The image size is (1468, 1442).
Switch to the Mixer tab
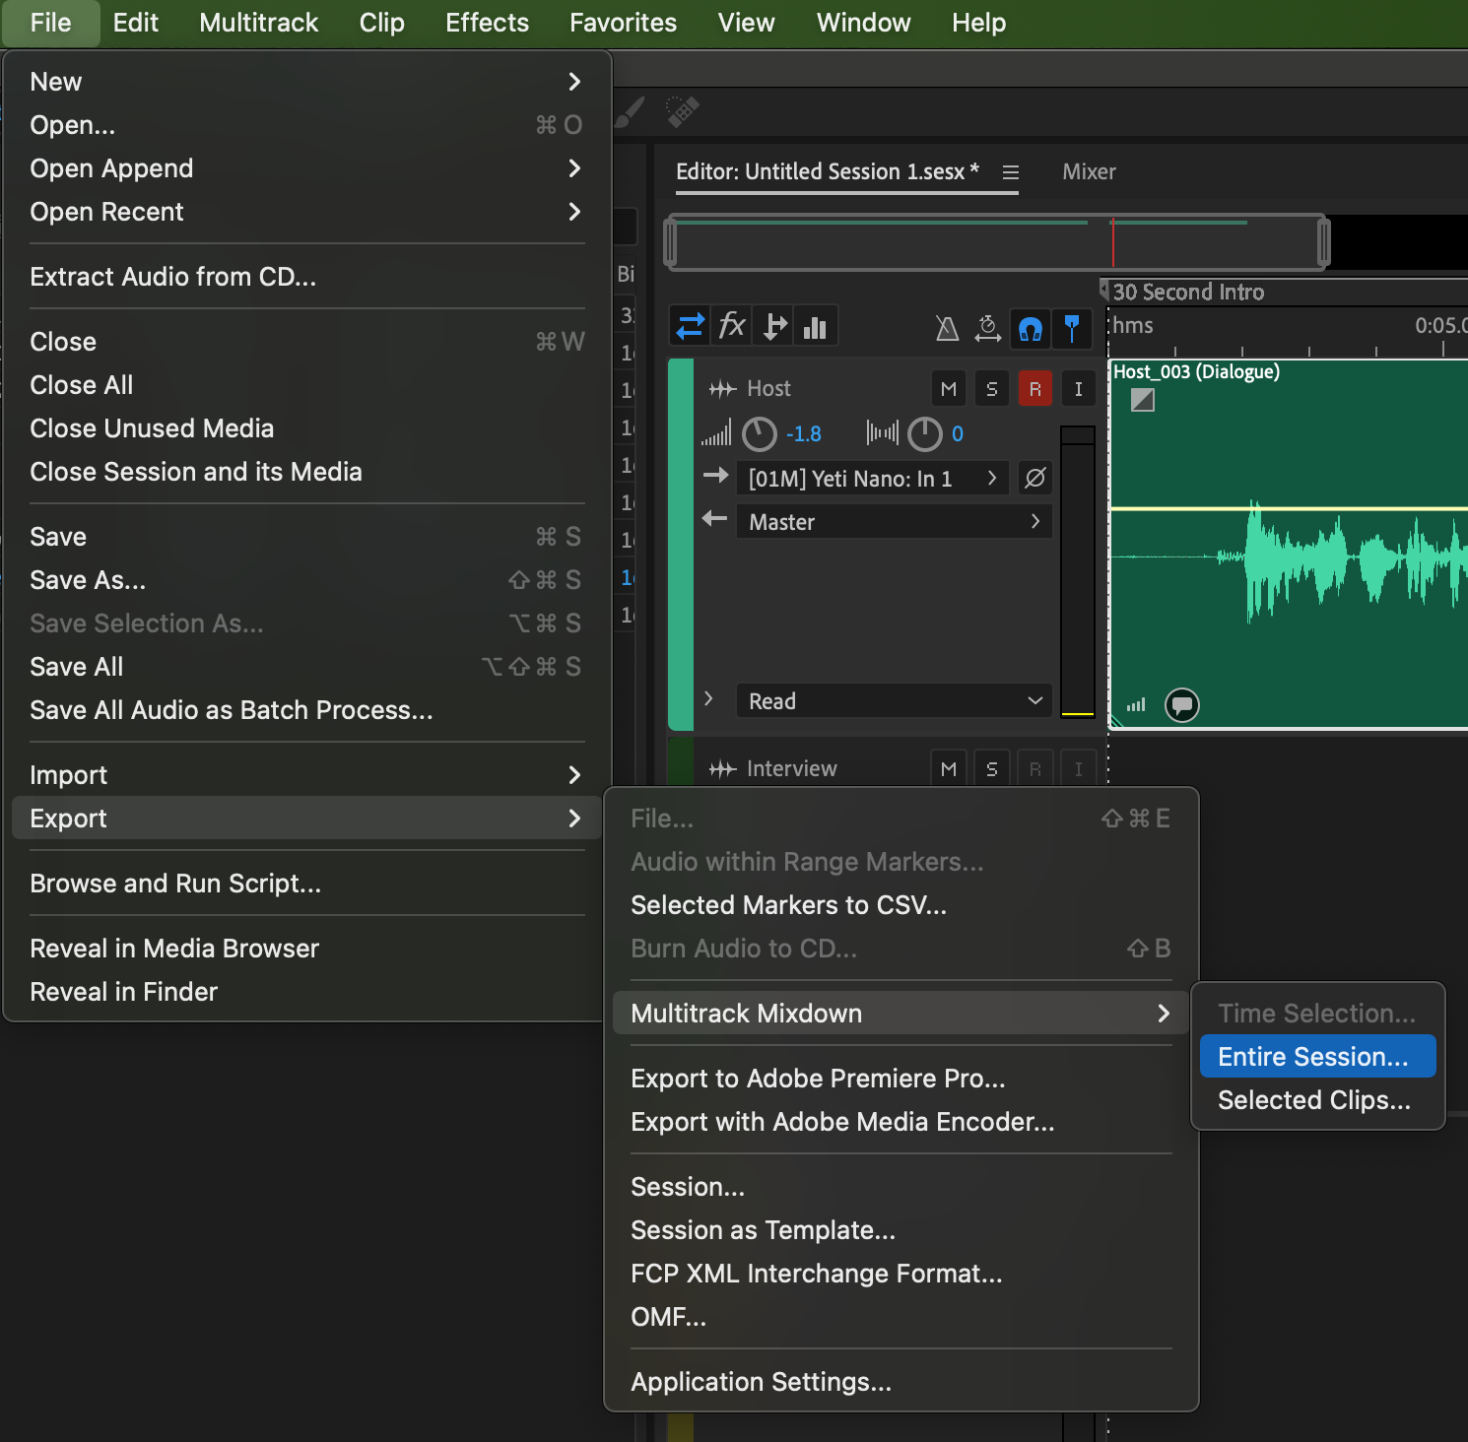click(1089, 171)
